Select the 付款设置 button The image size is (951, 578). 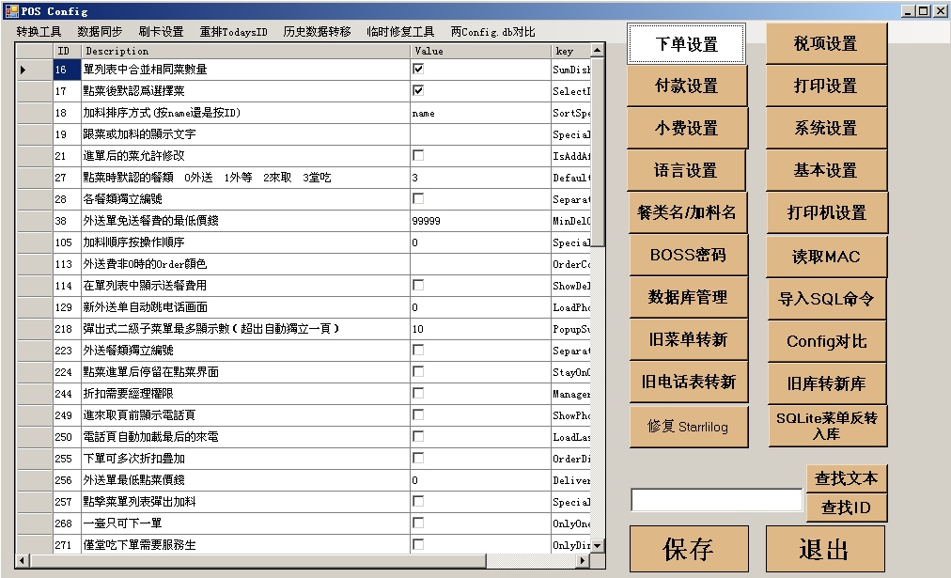point(687,86)
